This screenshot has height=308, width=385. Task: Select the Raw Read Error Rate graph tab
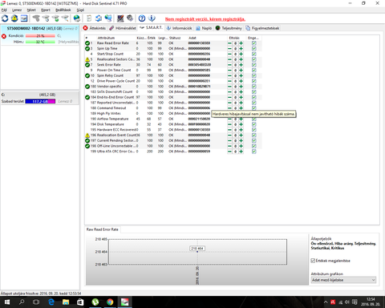(x=103, y=229)
